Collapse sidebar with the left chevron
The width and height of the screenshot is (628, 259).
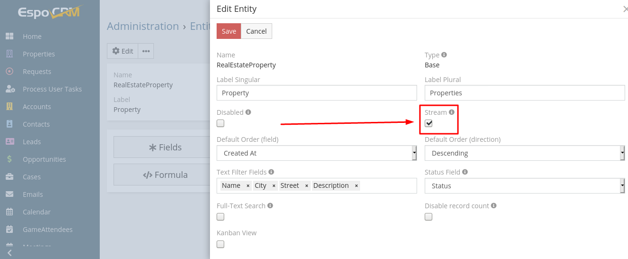(x=10, y=253)
